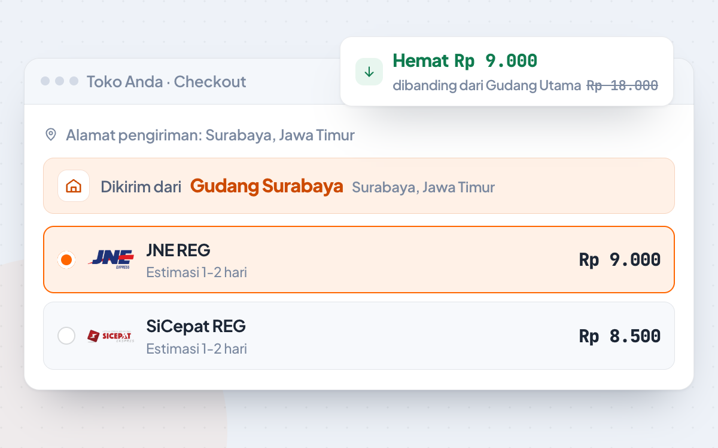Click the "Gudang Surabaya" warehouse name
718x448 pixels.
[267, 186]
